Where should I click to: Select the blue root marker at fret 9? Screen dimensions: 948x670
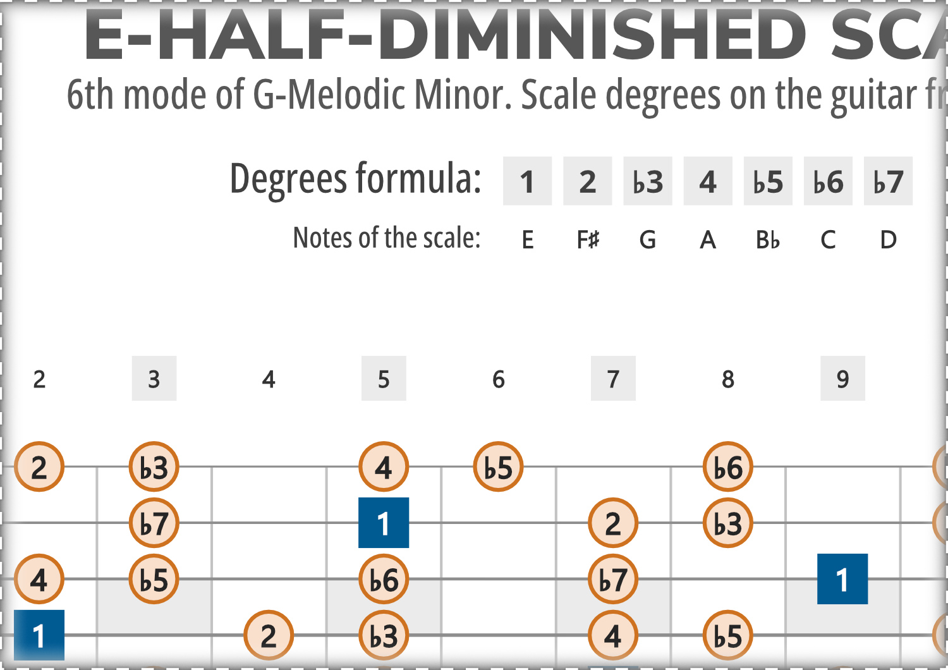click(842, 579)
